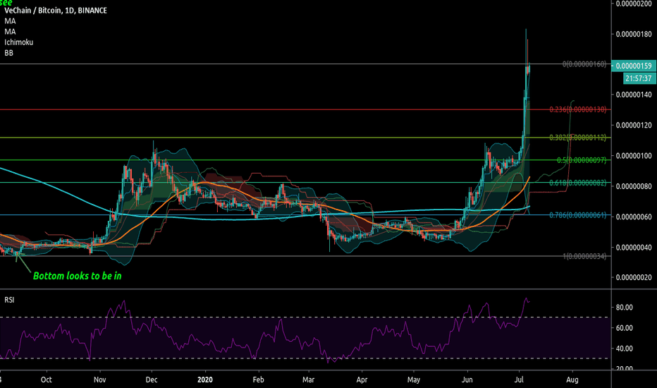The height and width of the screenshot is (388, 657).
Task: Click the Jun date label on time axis
Action: pyautogui.click(x=467, y=380)
